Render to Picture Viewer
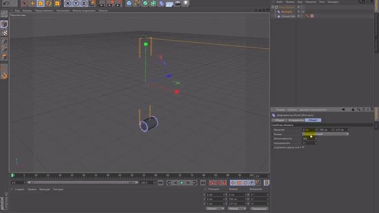Image resolution: width=379 pixels, height=213 pixels. coord(110,3)
